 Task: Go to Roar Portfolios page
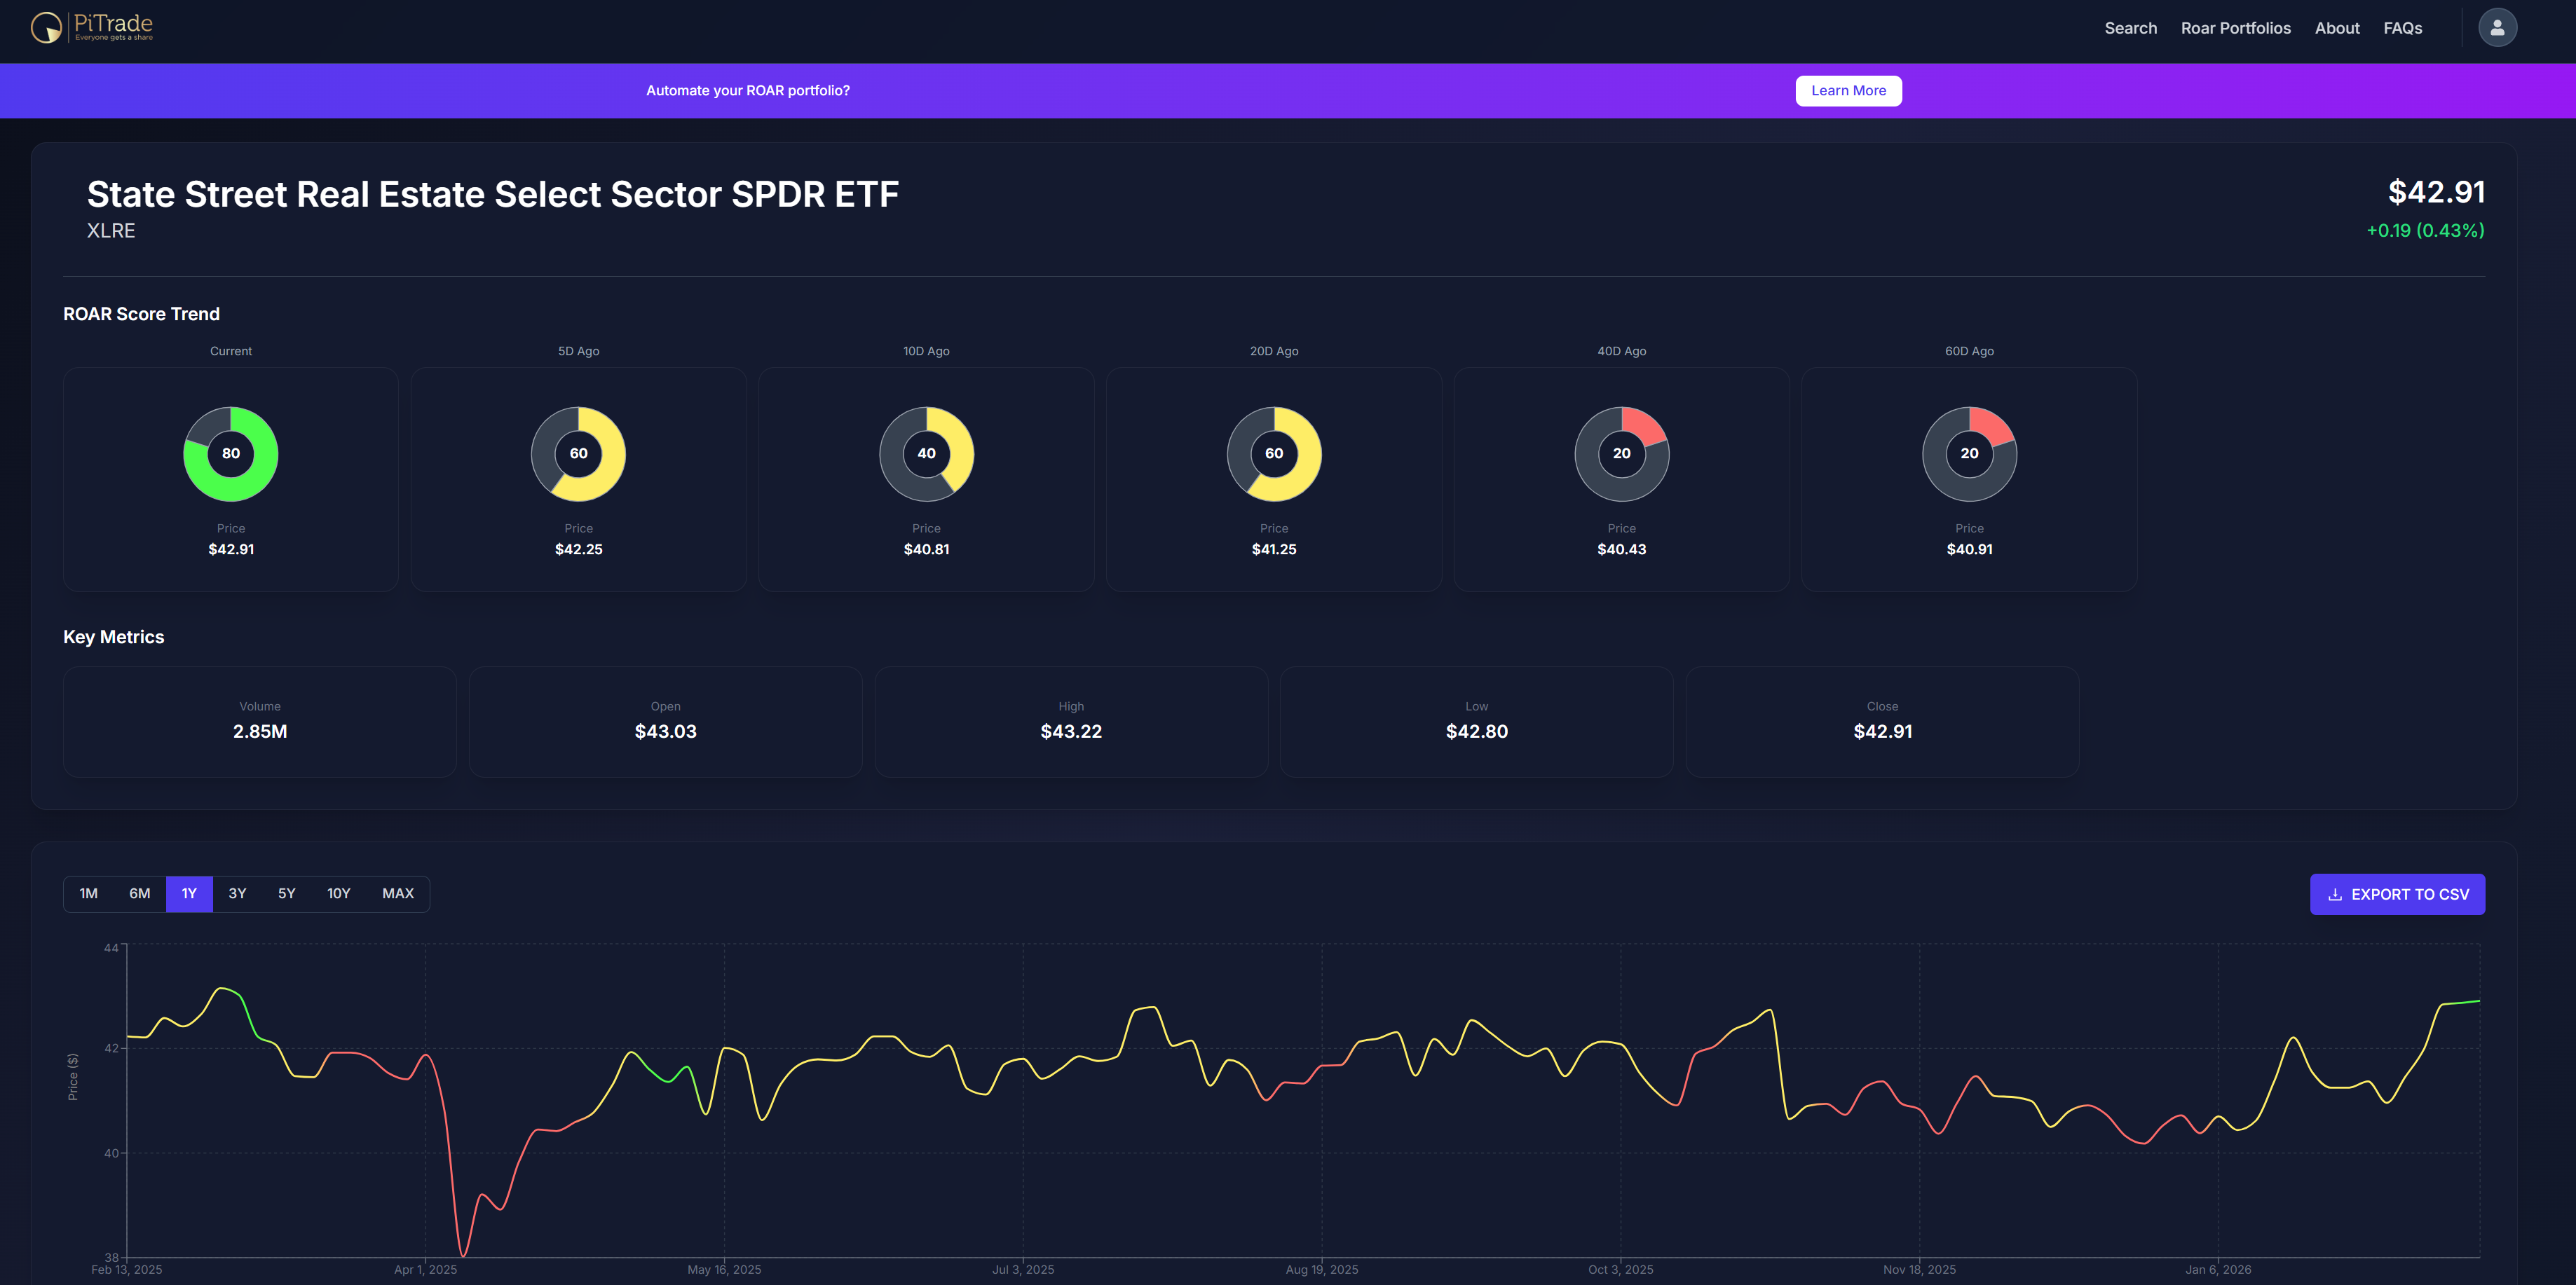tap(2235, 28)
